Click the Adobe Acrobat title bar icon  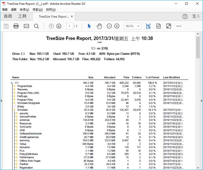[x=4, y=4]
